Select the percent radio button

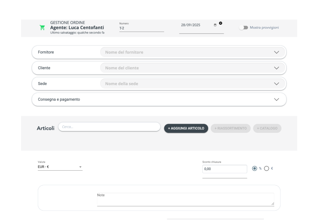254,168
